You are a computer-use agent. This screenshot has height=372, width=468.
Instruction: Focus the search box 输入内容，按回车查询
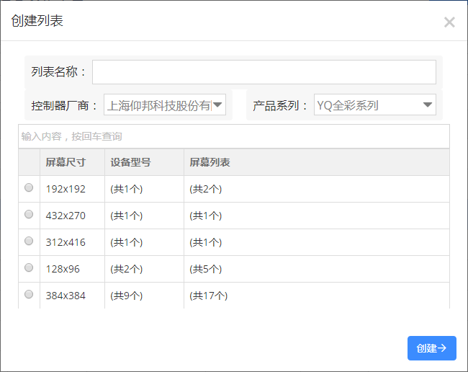[x=234, y=136]
